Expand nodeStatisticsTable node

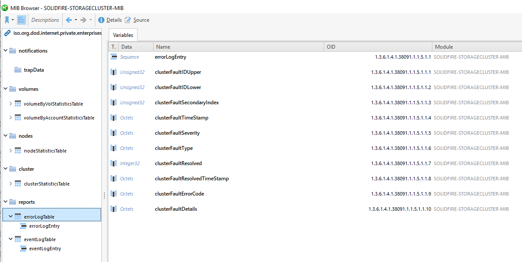[11, 151]
